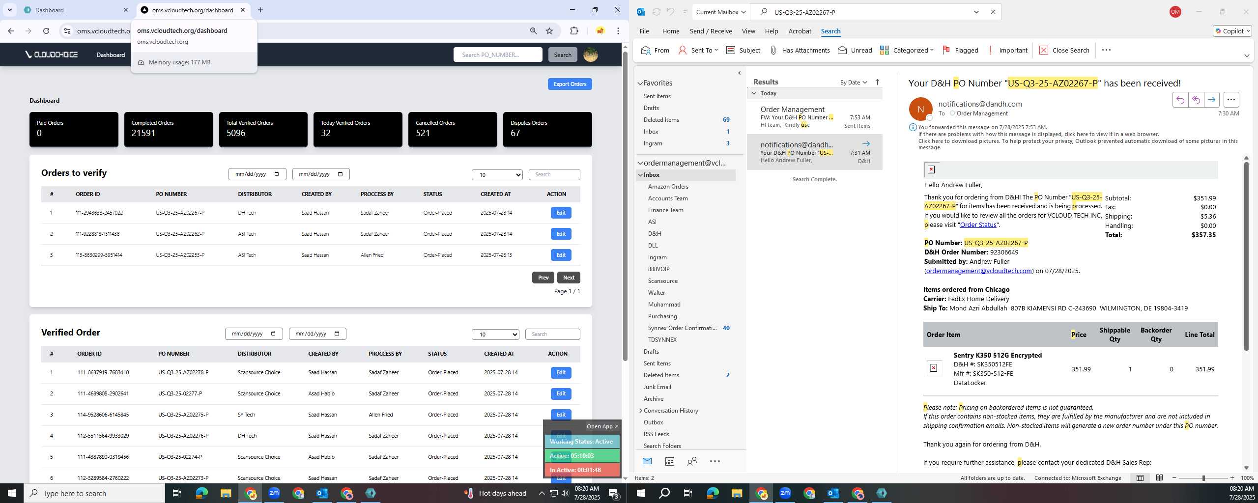Open File Explorer on right taskbar
This screenshot has height=503, width=1258.
(737, 493)
